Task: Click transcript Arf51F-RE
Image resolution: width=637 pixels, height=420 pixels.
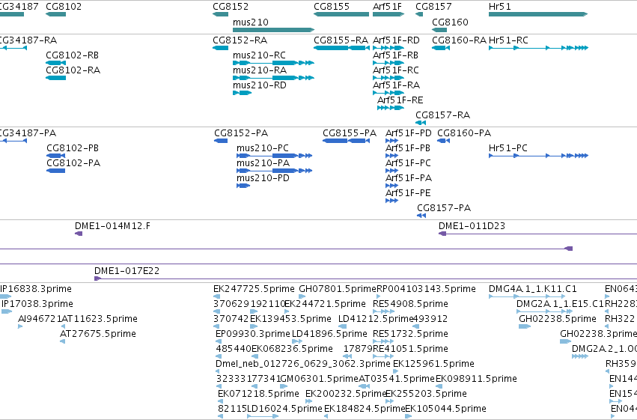Action: point(400,100)
